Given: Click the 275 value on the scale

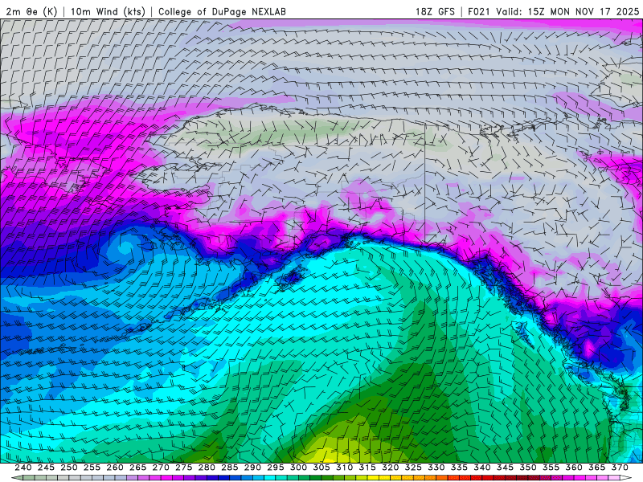Looking at the screenshot, I should coord(184,468).
